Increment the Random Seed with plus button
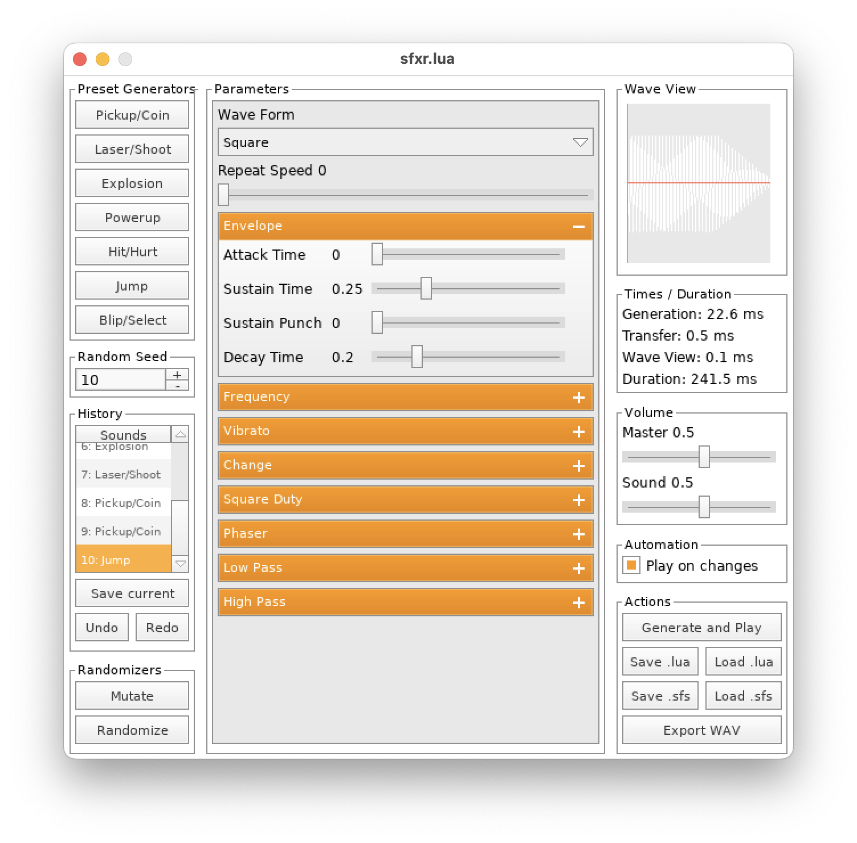The image size is (857, 843). point(177,375)
